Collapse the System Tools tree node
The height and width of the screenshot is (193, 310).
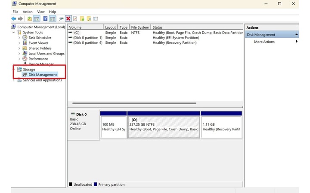click(x=13, y=32)
